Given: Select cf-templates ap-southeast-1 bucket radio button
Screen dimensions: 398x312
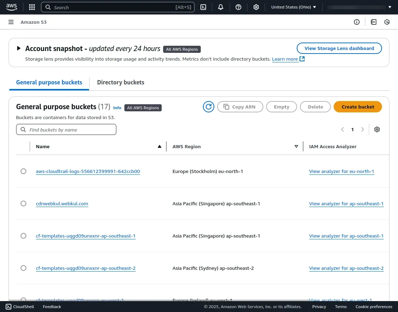Looking at the screenshot, I should 23,236.
